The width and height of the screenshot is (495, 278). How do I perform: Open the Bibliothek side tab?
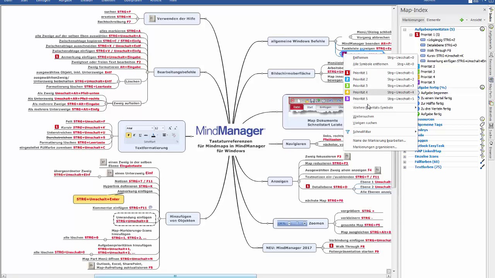pyautogui.click(x=491, y=111)
